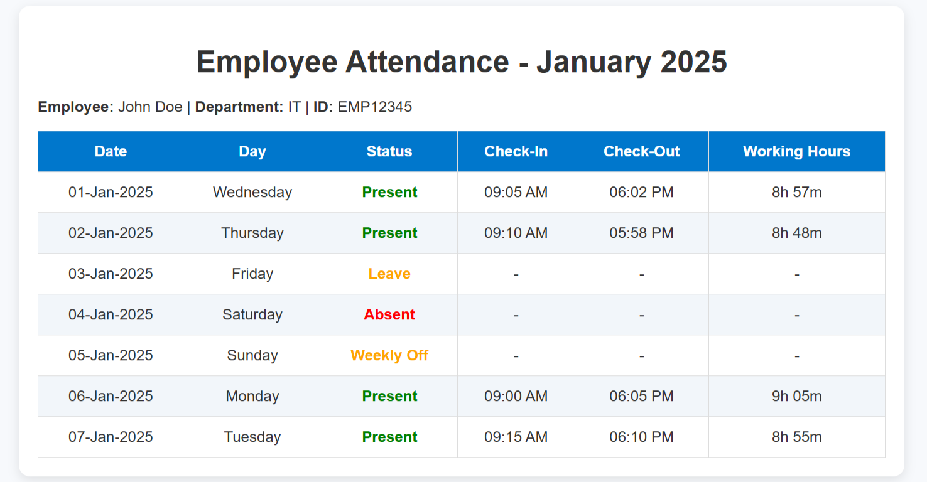Select the 09:05 AM check-in time
This screenshot has height=482, width=927.
tap(516, 192)
